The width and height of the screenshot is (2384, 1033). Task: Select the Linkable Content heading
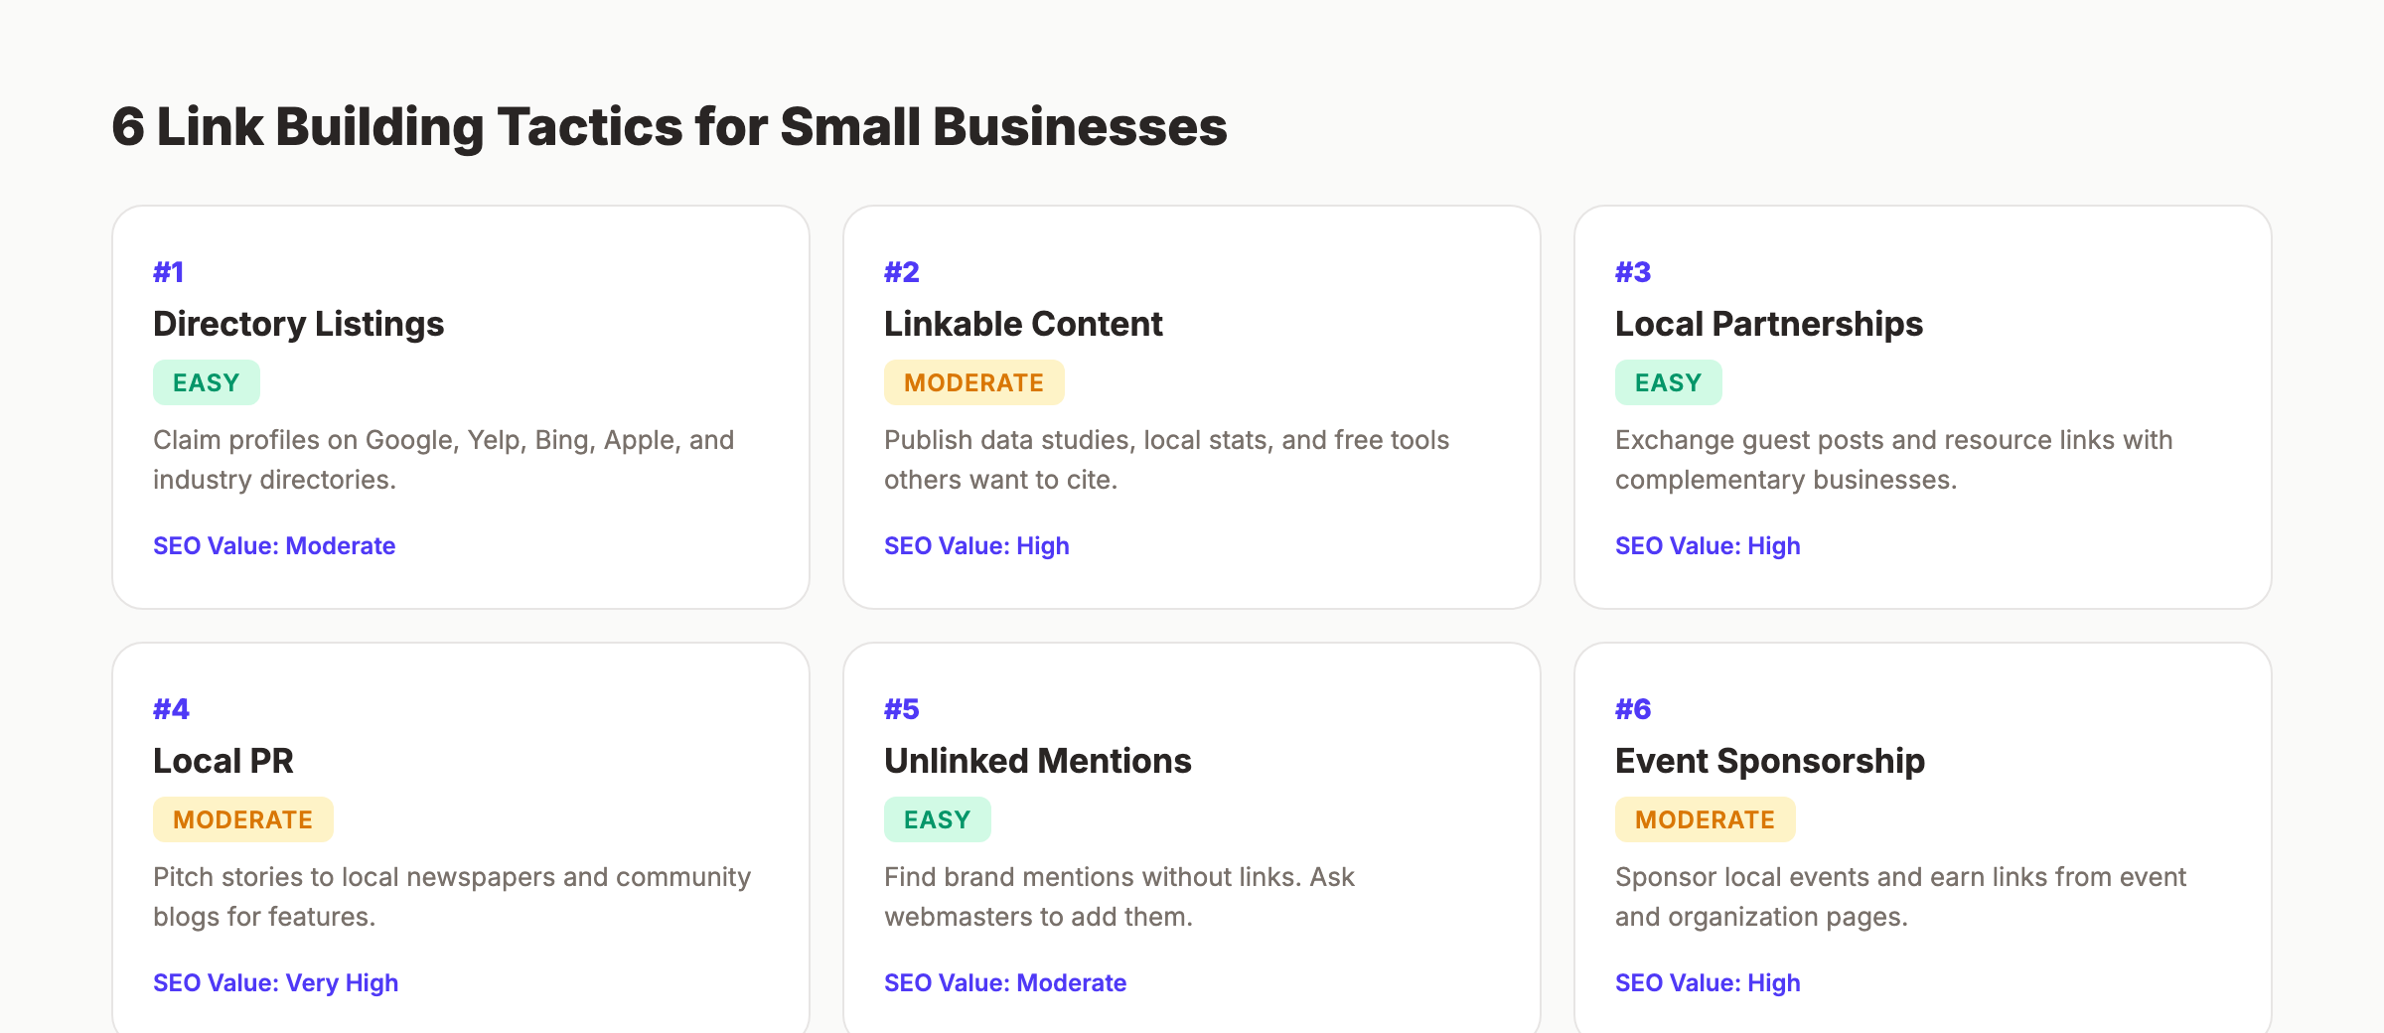[1023, 323]
